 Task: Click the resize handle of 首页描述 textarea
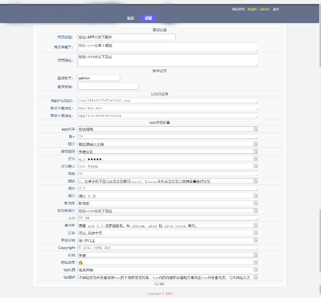(256, 65)
